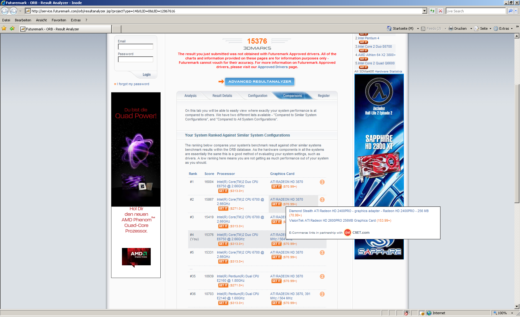Viewport: 520px width, 317px height.
Task: Open the Extras gear tools menu
Action: pyautogui.click(x=503, y=28)
